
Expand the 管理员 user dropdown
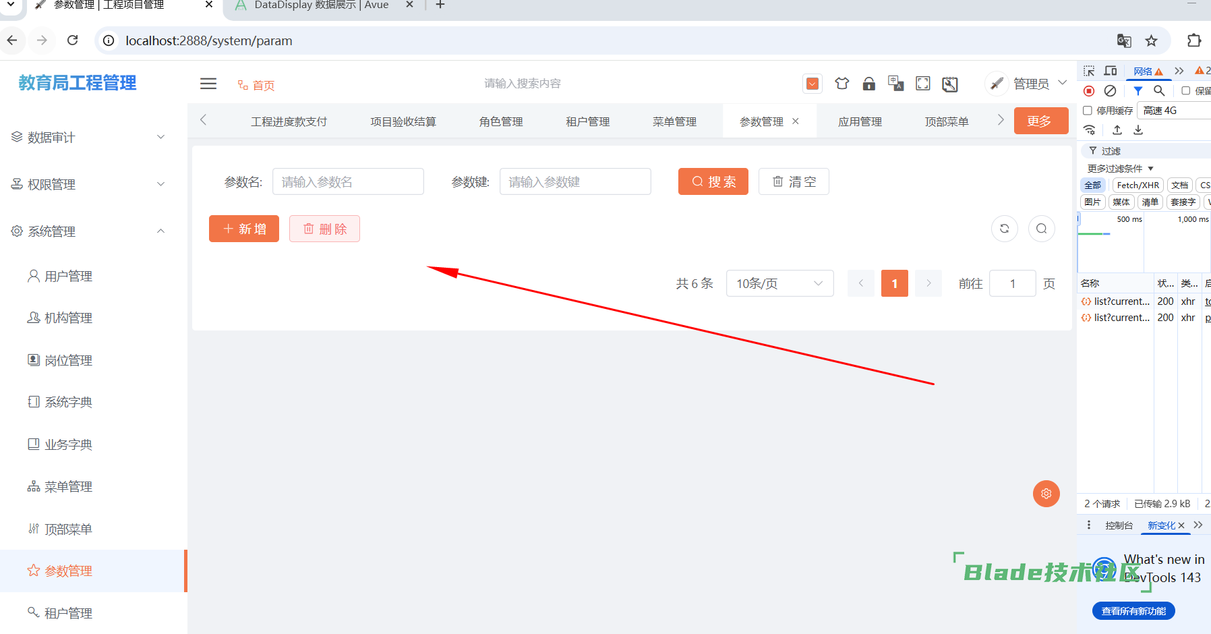tap(1038, 84)
